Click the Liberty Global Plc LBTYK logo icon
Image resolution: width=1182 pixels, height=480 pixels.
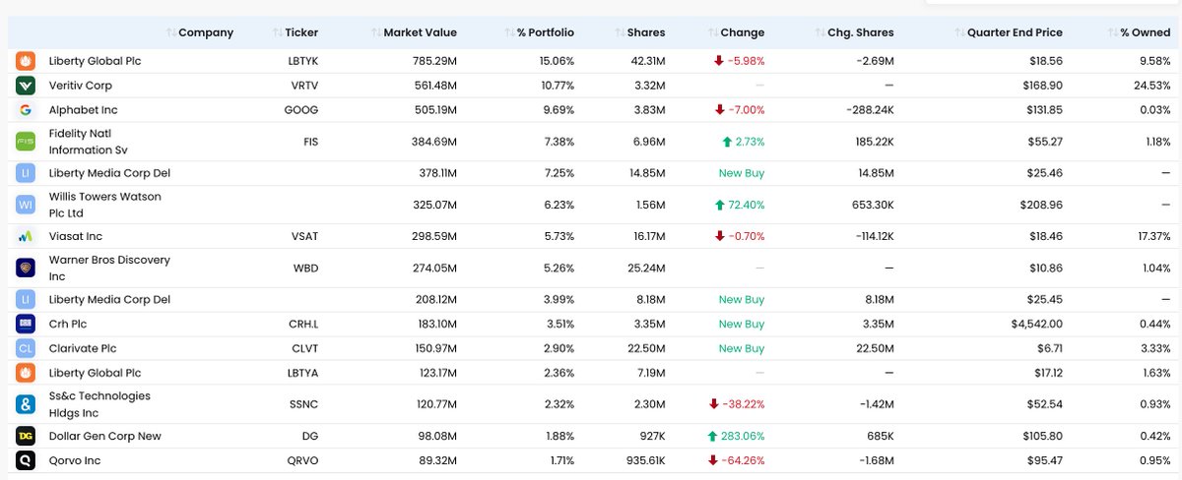click(x=26, y=61)
